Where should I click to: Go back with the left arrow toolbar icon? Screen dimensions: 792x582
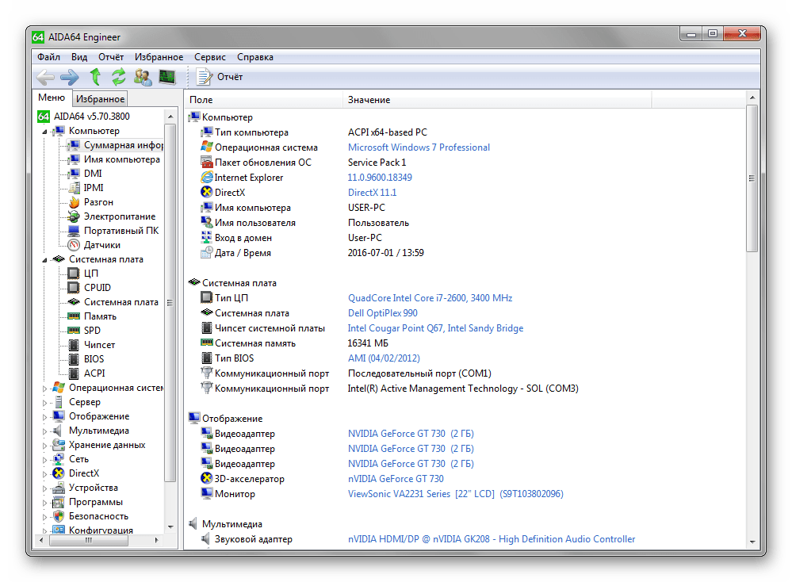click(x=46, y=77)
